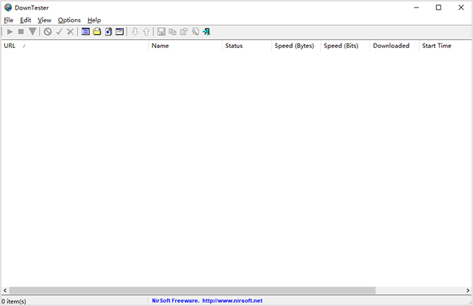Image resolution: width=473 pixels, height=306 pixels.
Task: Open the nirsoft.net link in status bar
Action: (x=232, y=301)
